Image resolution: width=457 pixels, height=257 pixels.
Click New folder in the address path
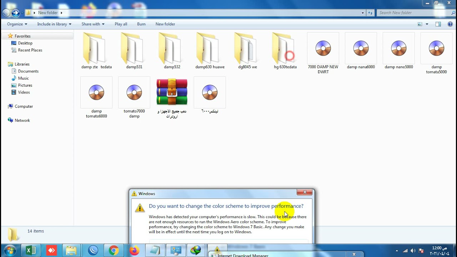click(x=48, y=13)
